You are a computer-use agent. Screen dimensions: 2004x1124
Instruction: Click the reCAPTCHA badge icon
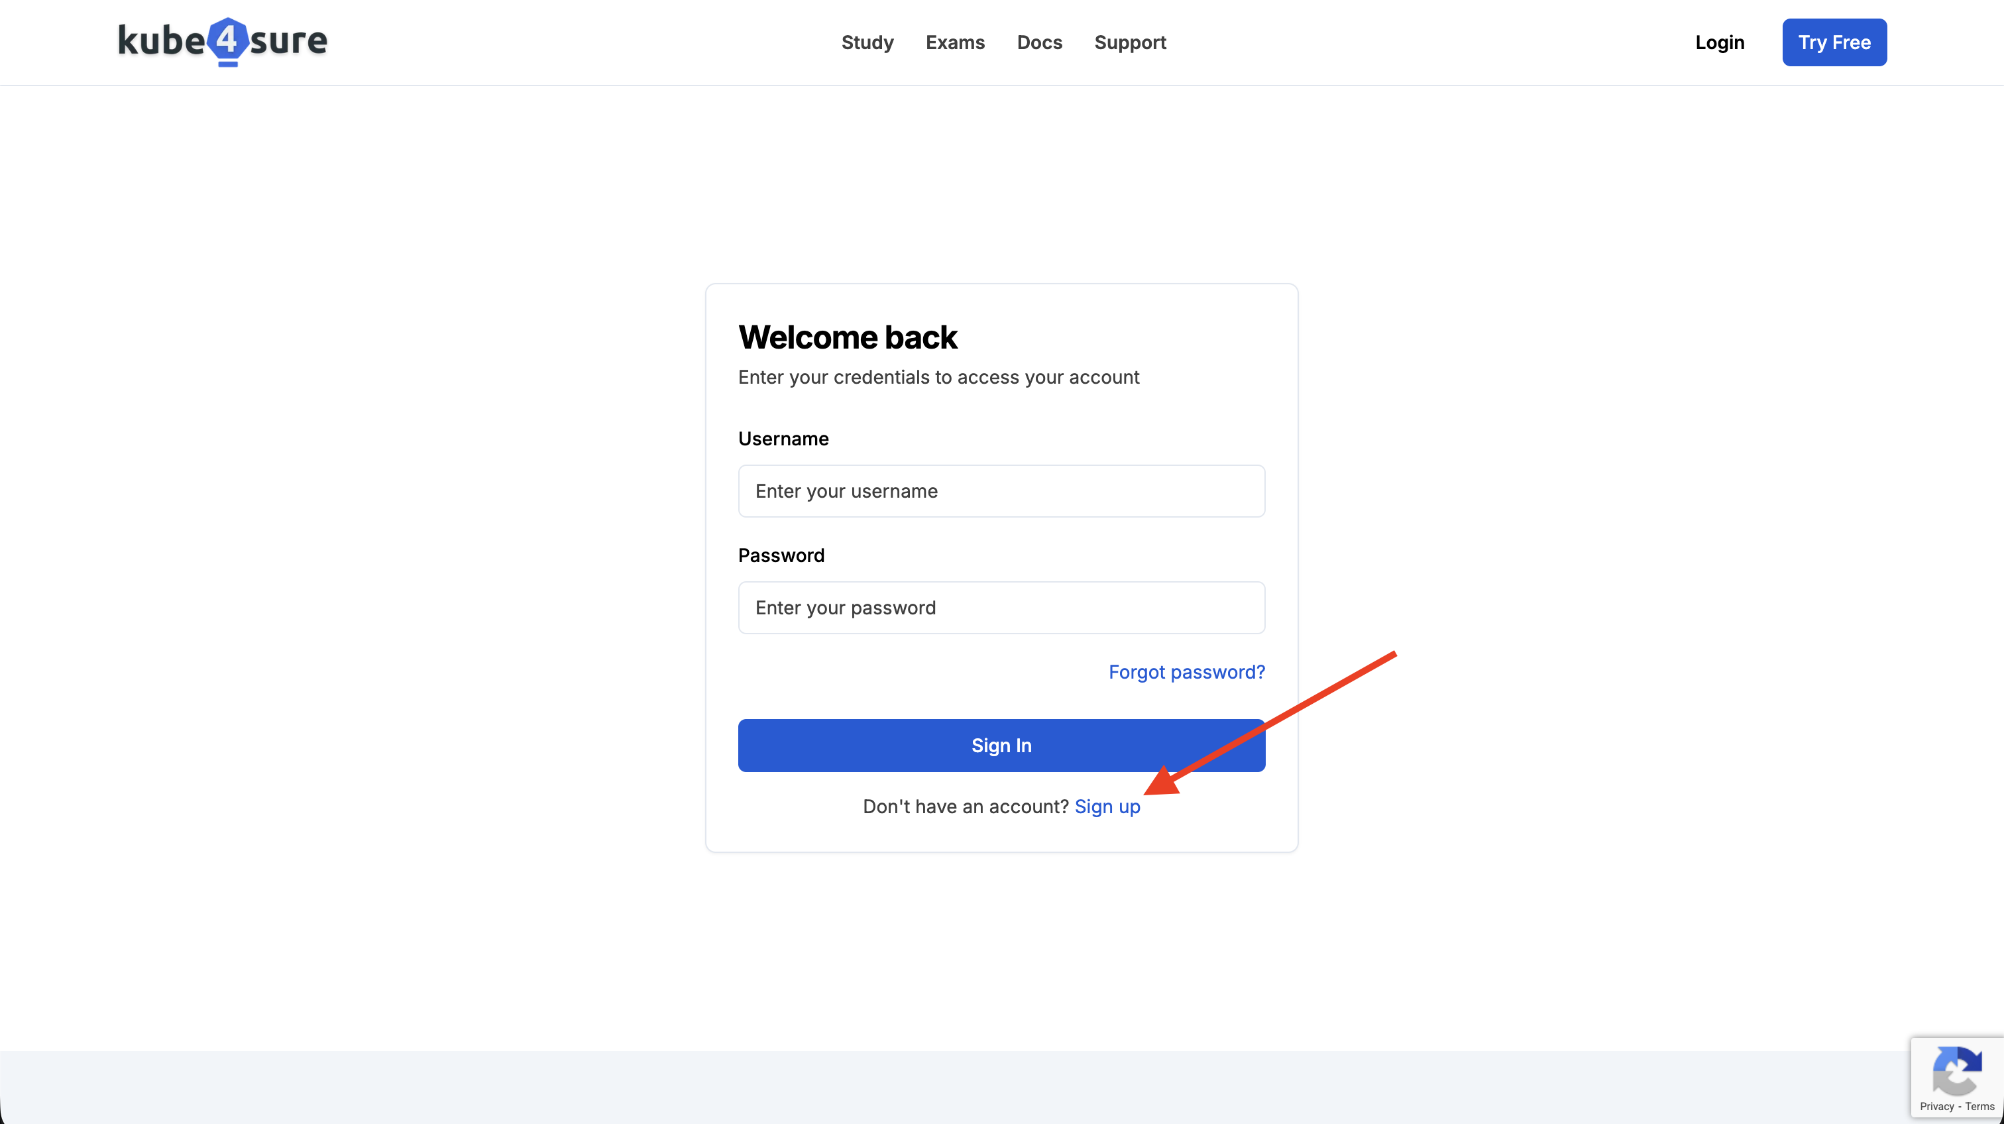coord(1958,1070)
